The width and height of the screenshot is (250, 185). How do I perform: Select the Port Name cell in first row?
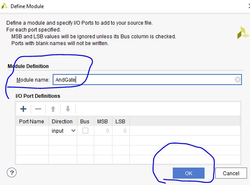point(32,131)
